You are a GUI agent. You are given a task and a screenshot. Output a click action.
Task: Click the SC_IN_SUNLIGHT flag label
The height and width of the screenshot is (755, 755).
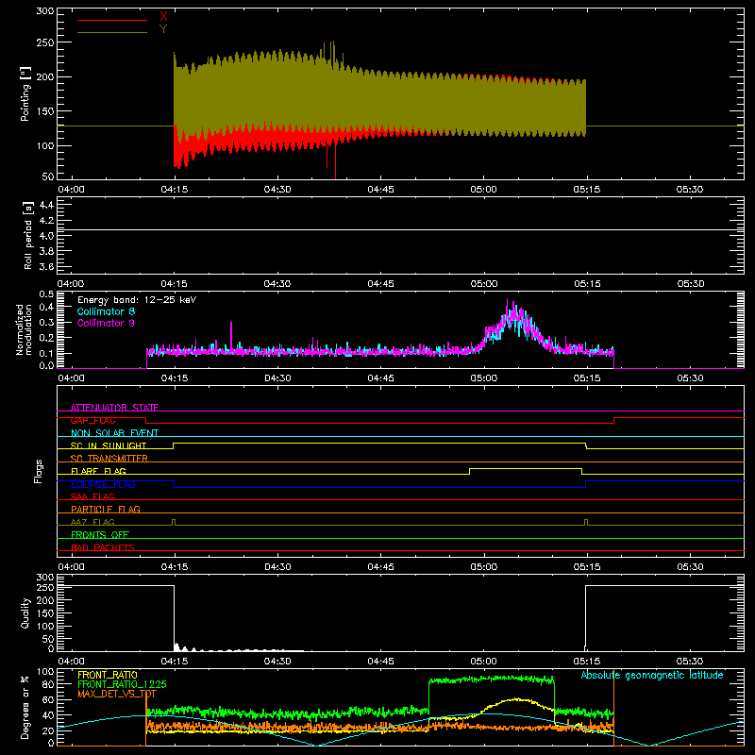coord(109,445)
